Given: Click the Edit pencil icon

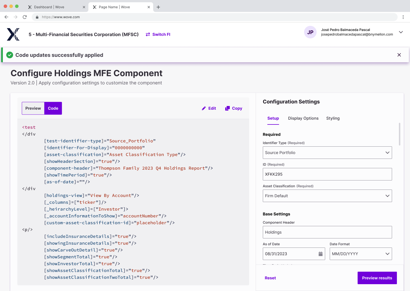Looking at the screenshot, I should pos(204,108).
